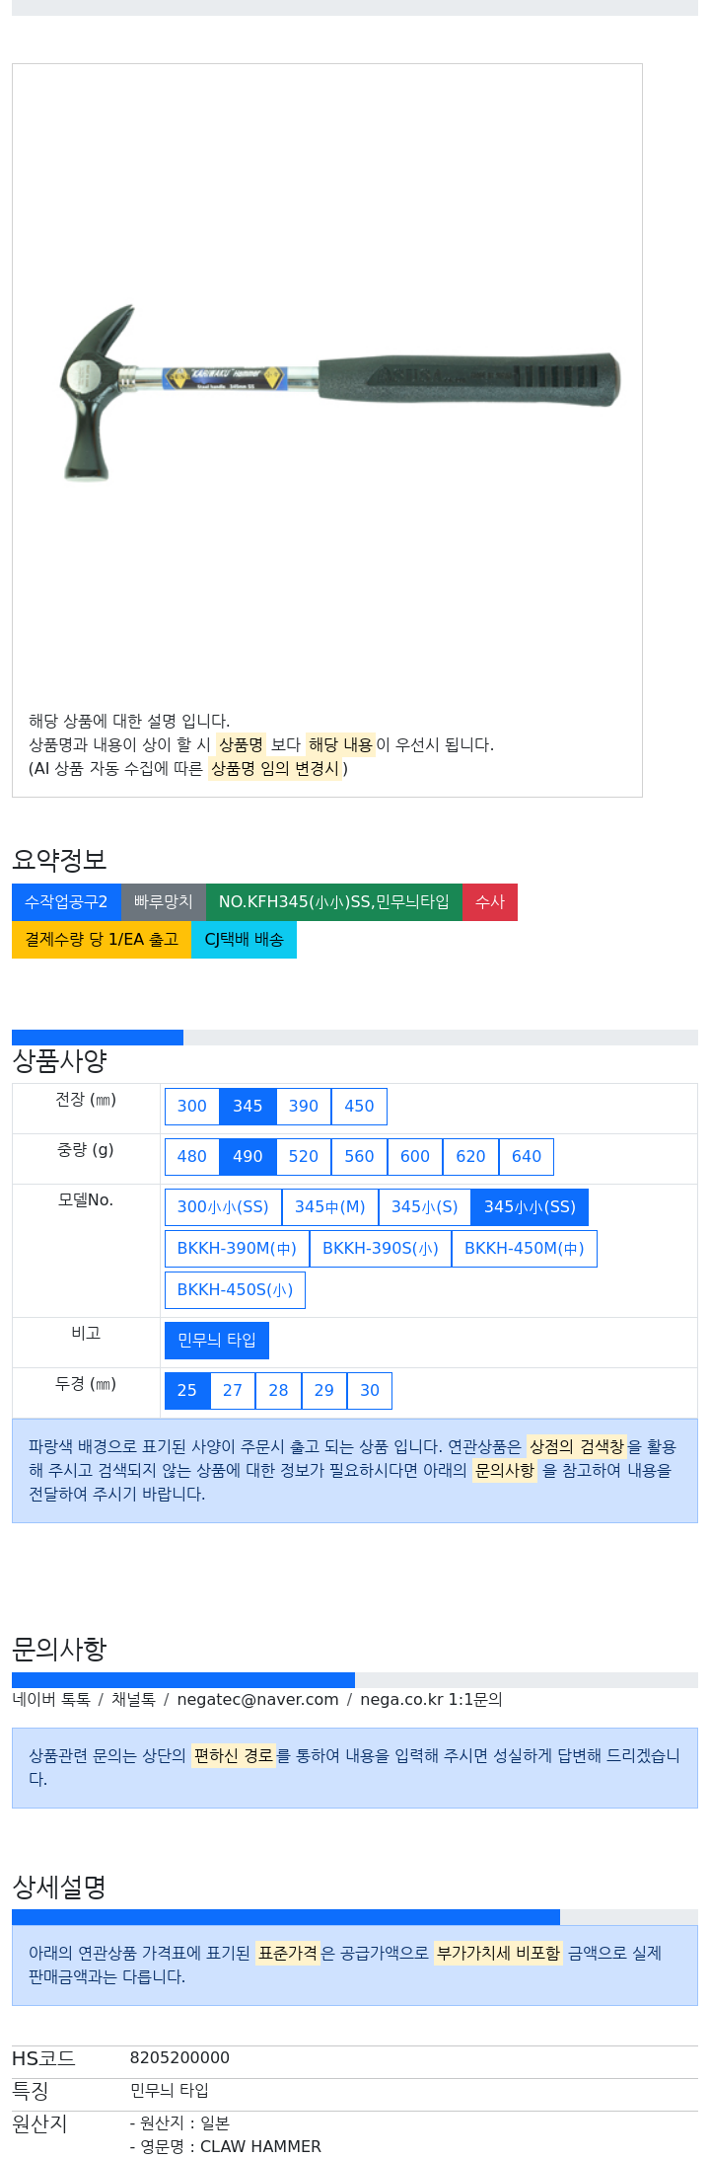Screen dimensions: 710x2159
Task: Open the 수작업공구2 category tag
Action: coord(66,901)
